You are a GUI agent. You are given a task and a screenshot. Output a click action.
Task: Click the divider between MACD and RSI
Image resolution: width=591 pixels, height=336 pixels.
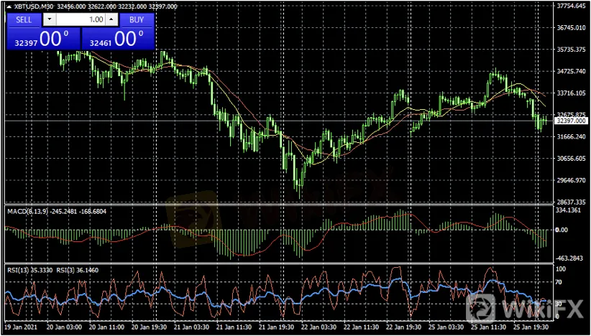click(288, 263)
